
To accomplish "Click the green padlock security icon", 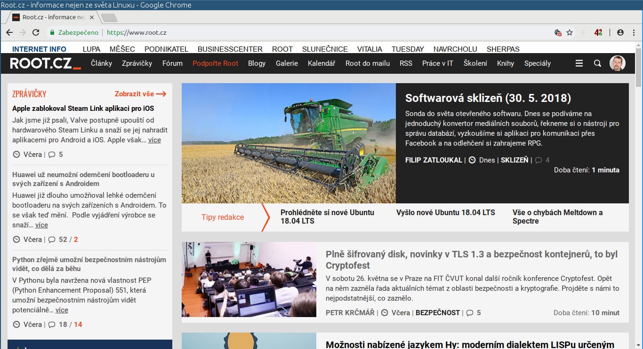I will [52, 32].
